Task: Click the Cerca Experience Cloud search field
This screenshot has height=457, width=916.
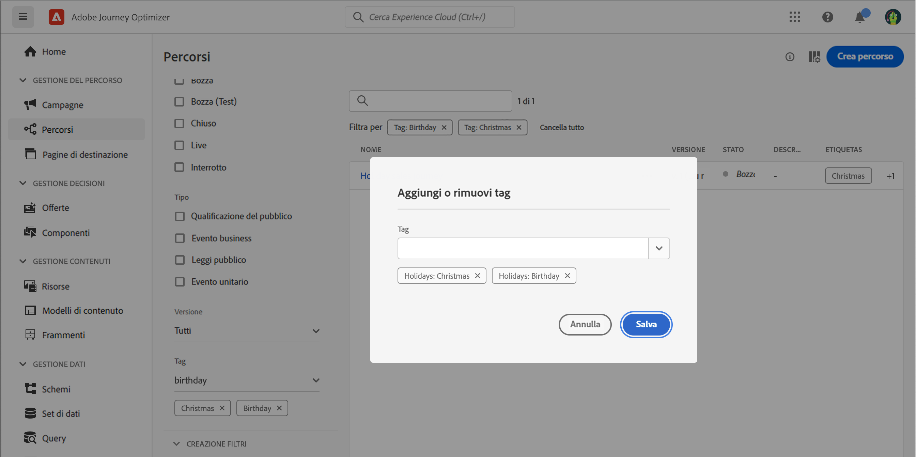Action: pos(430,17)
